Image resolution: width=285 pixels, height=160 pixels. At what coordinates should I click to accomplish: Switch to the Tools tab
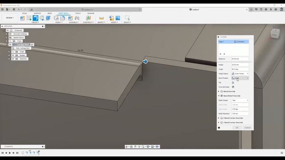click(x=78, y=13)
